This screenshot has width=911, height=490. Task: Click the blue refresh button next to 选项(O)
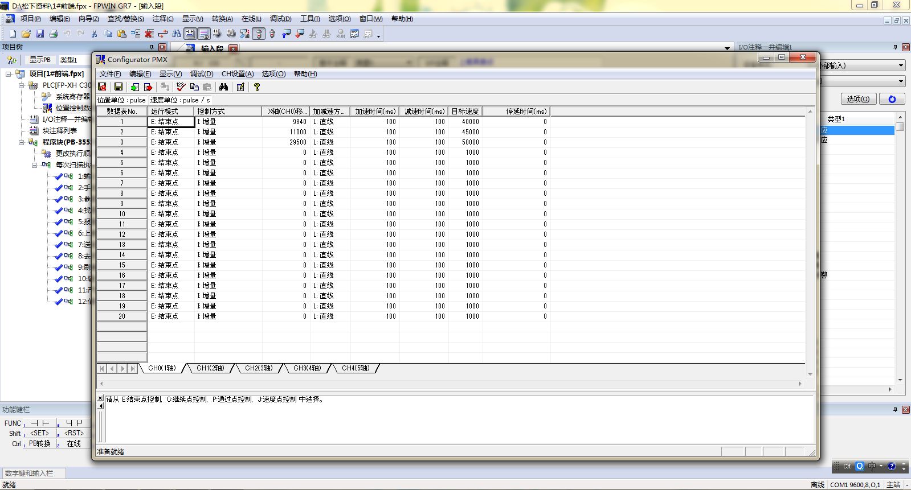(892, 99)
